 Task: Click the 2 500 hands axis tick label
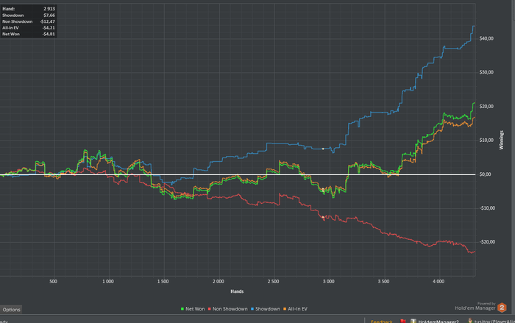273,282
